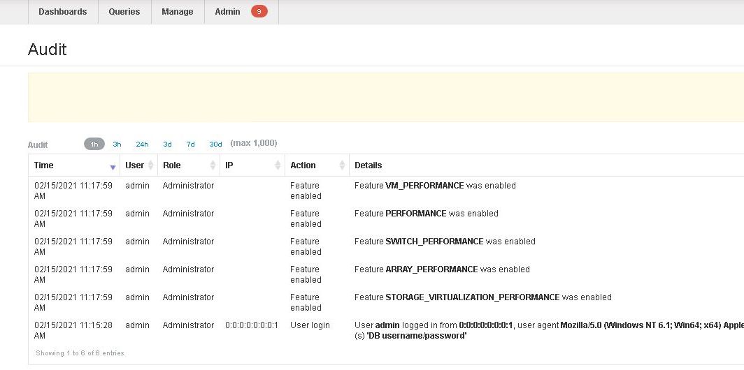Switch to the 3h time range
The height and width of the screenshot is (370, 744).
[117, 145]
